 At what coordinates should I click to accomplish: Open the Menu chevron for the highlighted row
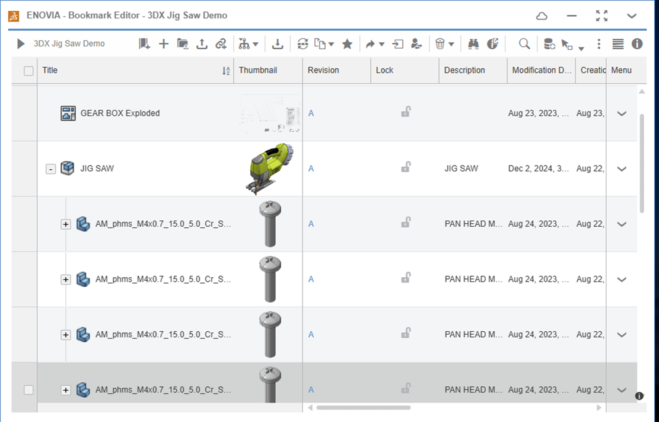tap(622, 390)
